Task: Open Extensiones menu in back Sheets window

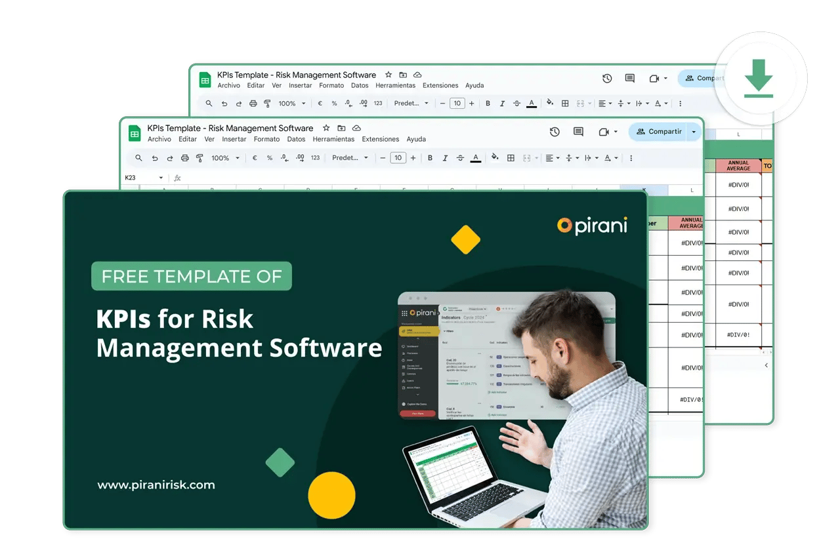Action: 440,85
